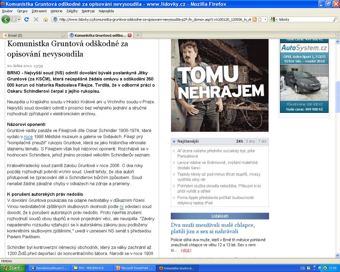Click the Stop loading X icon
The height and width of the screenshot is (272, 340).
point(36,20)
